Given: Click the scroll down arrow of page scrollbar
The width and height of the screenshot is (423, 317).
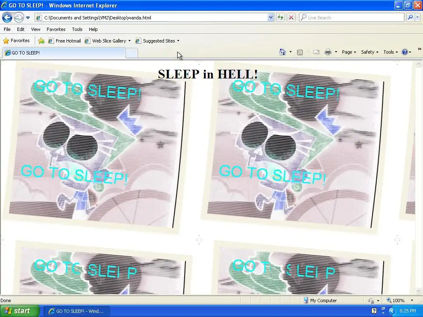Looking at the screenshot, I should (418, 291).
